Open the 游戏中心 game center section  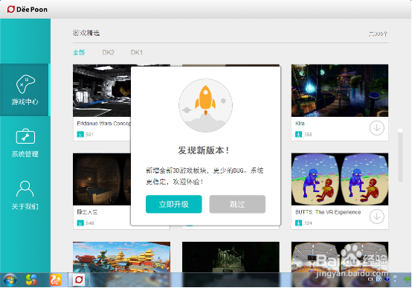pos(25,90)
